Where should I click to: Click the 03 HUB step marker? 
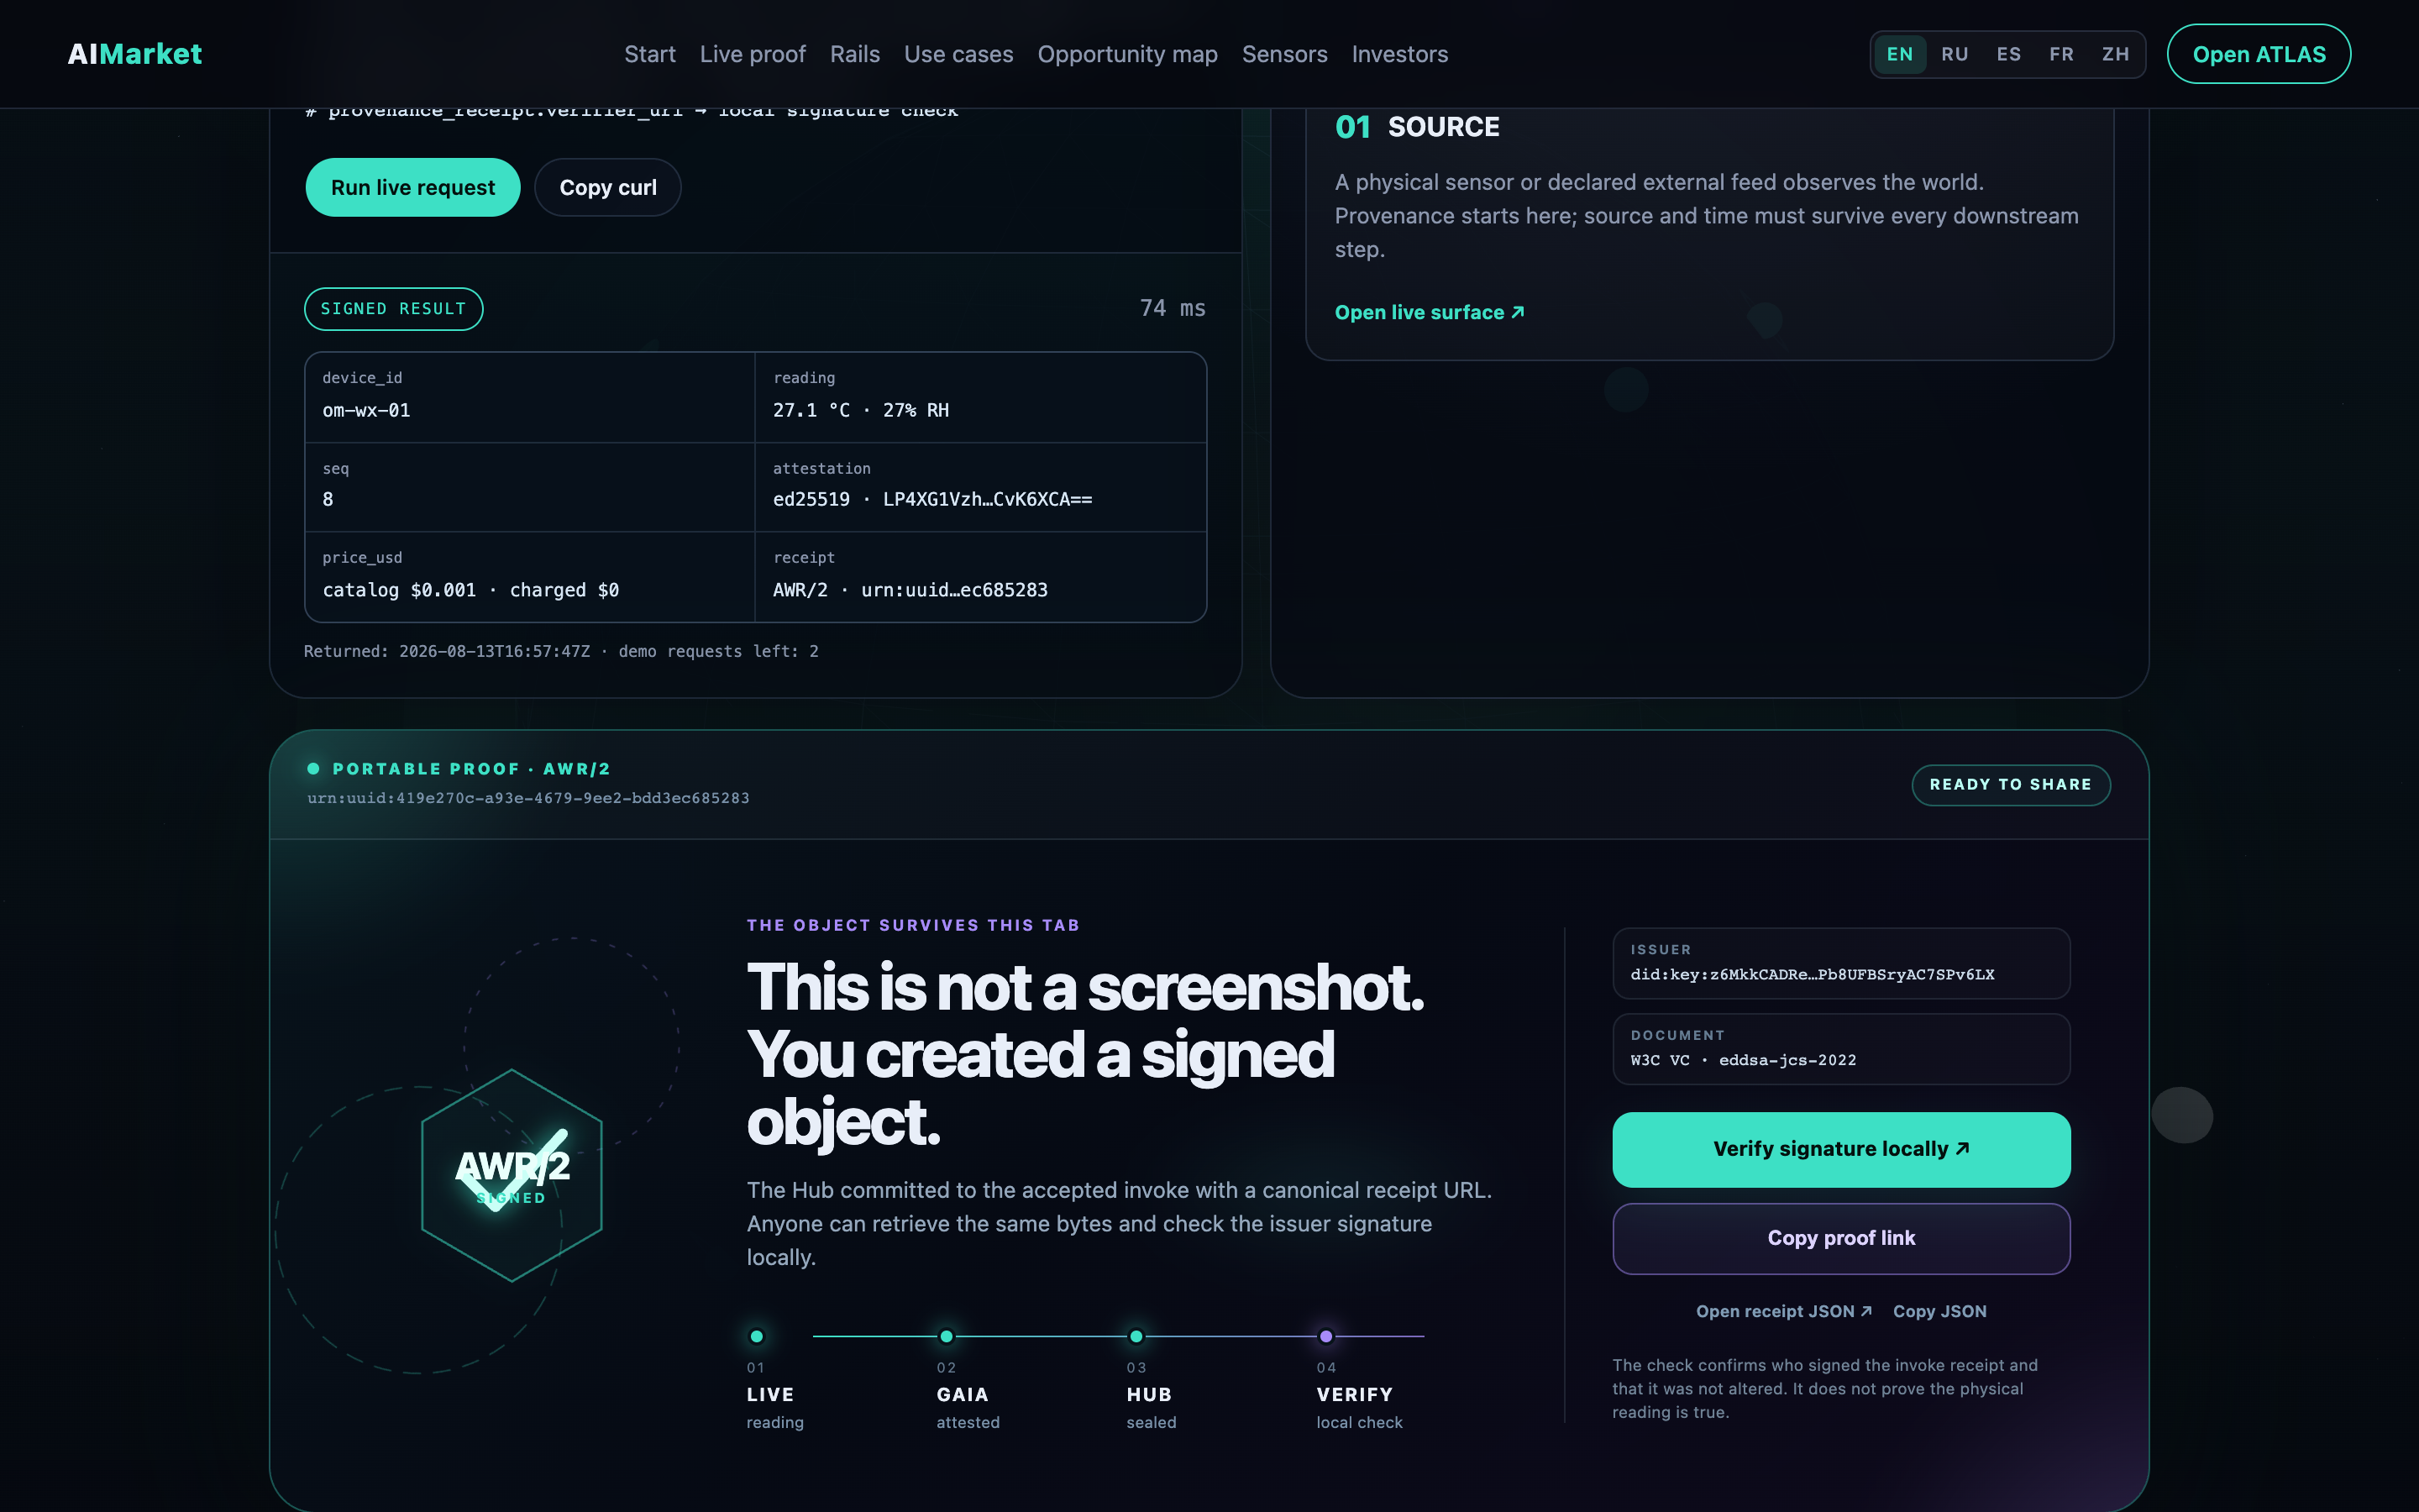(x=1136, y=1336)
